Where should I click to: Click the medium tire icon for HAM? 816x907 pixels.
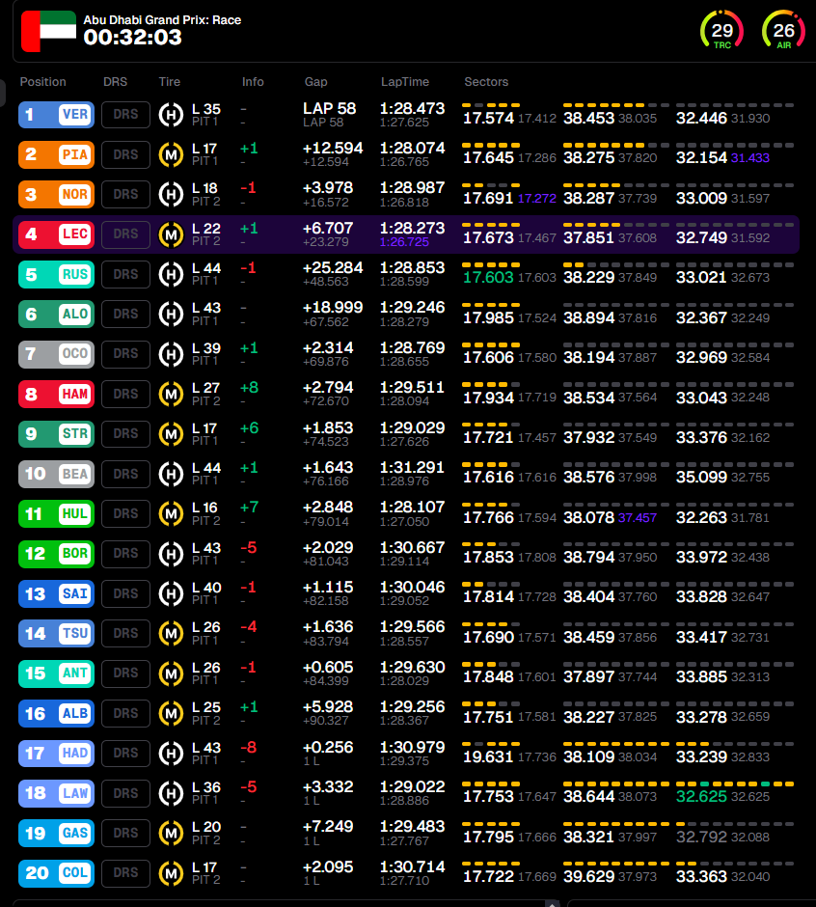click(171, 394)
